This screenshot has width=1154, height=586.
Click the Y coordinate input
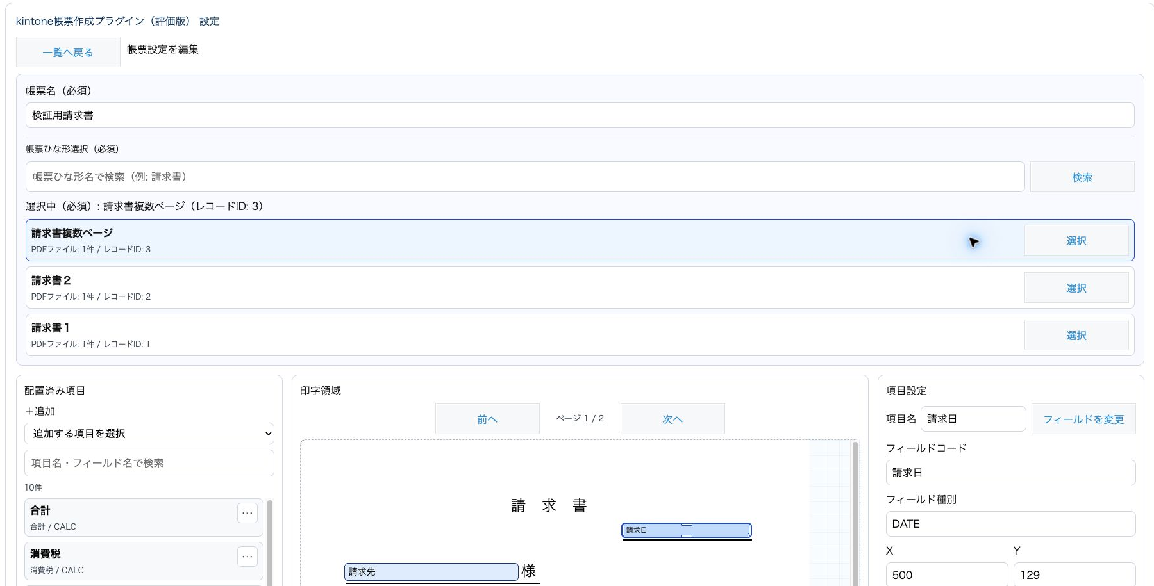pyautogui.click(x=1075, y=574)
